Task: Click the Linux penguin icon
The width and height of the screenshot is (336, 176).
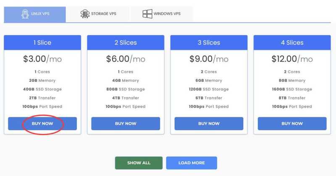Action: coord(25,14)
